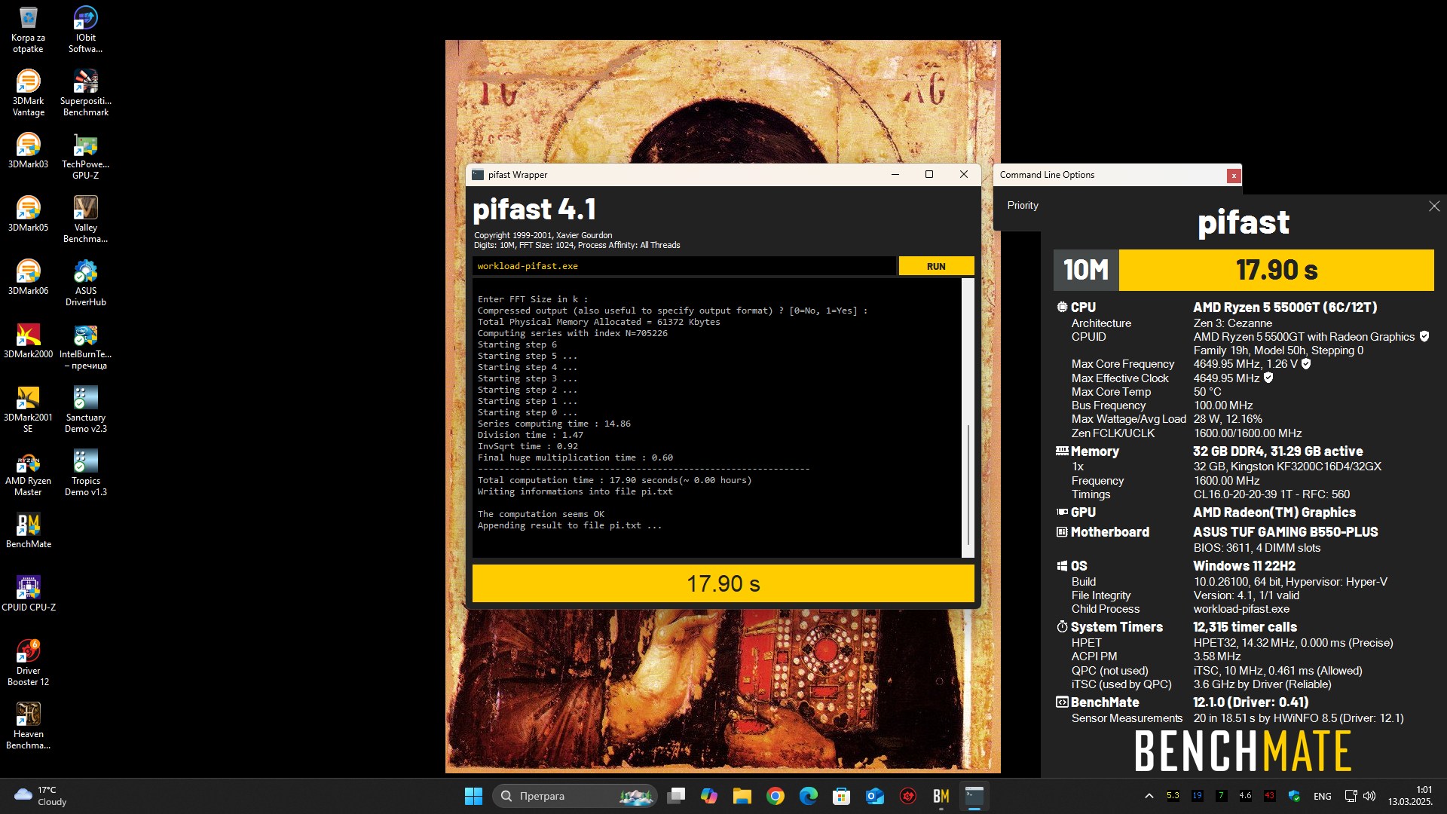This screenshot has width=1447, height=814.
Task: Open IObit Software desktop shortcut
Action: pos(85,29)
